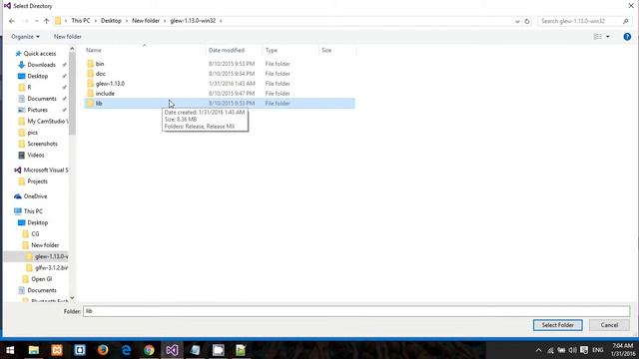Open the change view dropdown
Viewport: 639px width, 359px height.
pyautogui.click(x=608, y=37)
